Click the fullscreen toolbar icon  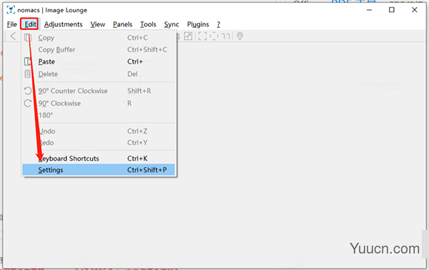202,36
